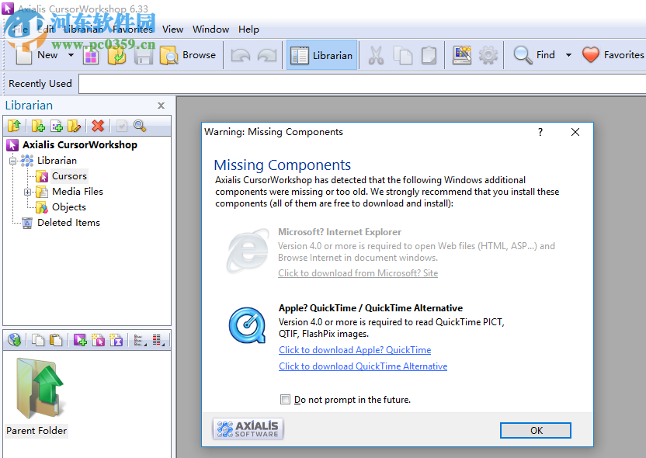Viewport: 646px width, 458px height.
Task: Open the View menu
Action: (x=172, y=29)
